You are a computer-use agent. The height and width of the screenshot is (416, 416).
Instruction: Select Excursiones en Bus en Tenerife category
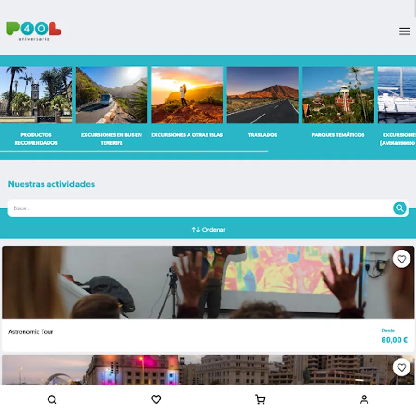click(111, 139)
